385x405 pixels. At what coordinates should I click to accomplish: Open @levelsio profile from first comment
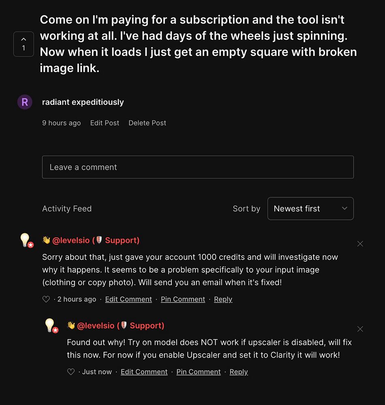coord(71,241)
